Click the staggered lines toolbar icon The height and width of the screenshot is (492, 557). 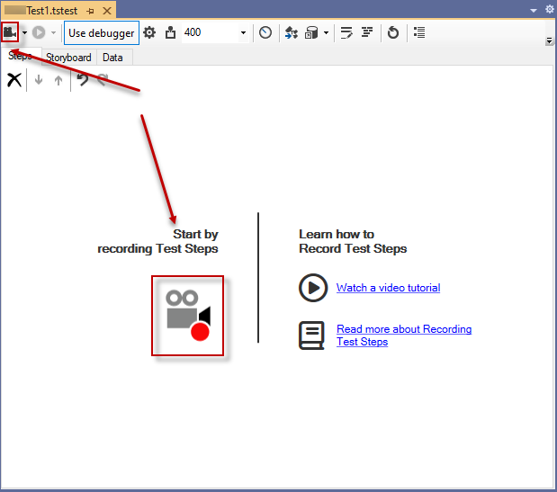click(367, 32)
